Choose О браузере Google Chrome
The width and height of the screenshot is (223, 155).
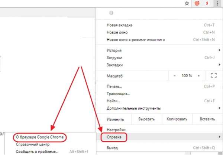point(39,137)
